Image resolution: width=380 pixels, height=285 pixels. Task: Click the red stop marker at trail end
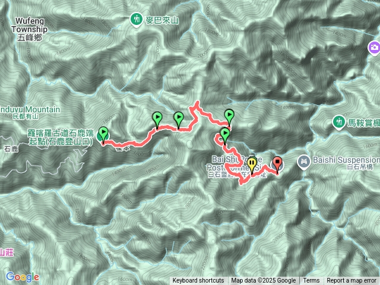(x=277, y=162)
